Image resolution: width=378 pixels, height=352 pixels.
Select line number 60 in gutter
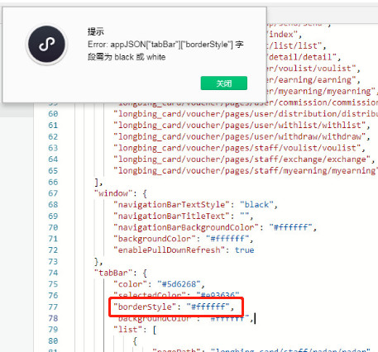click(53, 114)
